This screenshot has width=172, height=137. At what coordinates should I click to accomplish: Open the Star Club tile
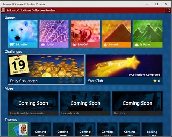[124, 69]
